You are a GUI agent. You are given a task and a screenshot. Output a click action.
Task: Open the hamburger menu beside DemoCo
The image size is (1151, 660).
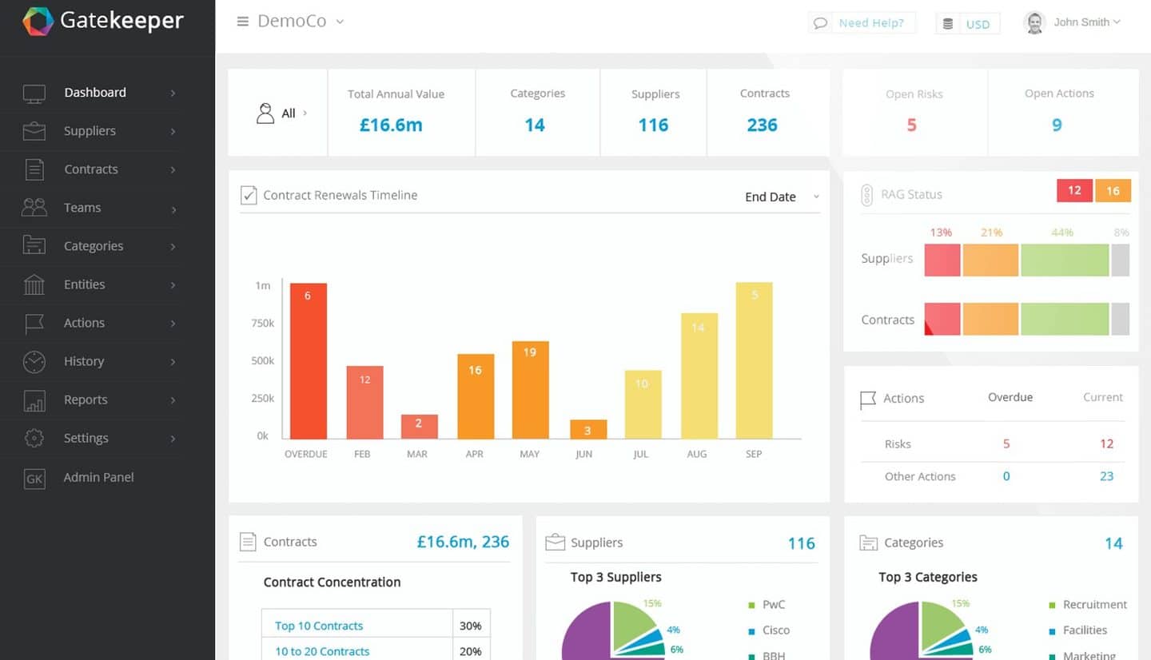coord(243,22)
